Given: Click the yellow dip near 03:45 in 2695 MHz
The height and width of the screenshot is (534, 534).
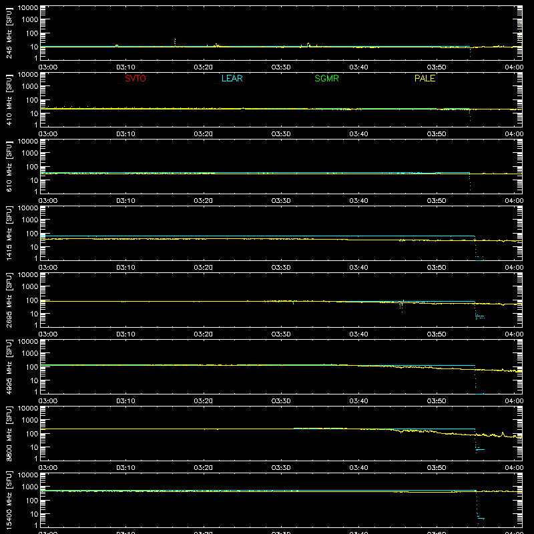Looking at the screenshot, I should [402, 306].
